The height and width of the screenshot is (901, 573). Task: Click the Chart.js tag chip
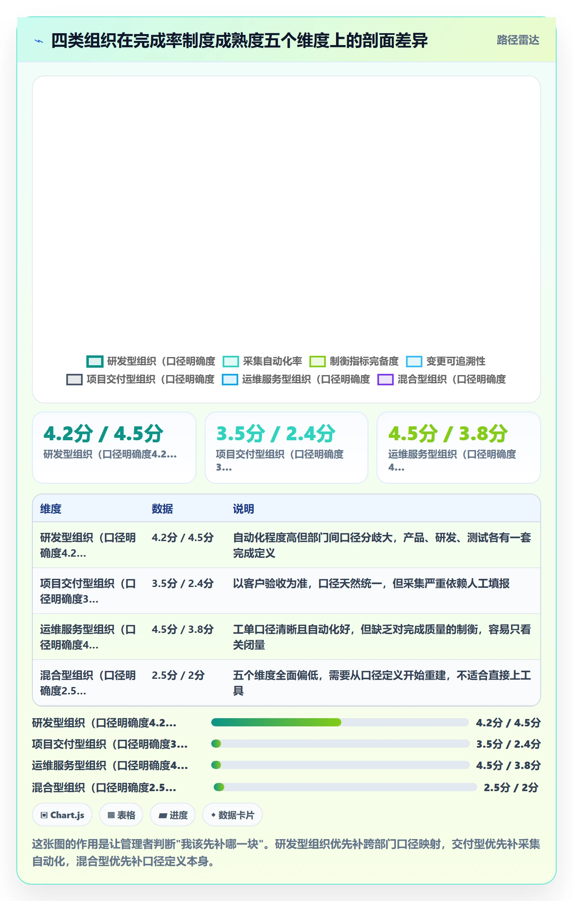[62, 815]
